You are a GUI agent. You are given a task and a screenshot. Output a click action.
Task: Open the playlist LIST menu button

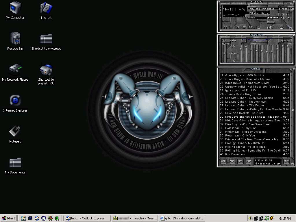pos(286,162)
